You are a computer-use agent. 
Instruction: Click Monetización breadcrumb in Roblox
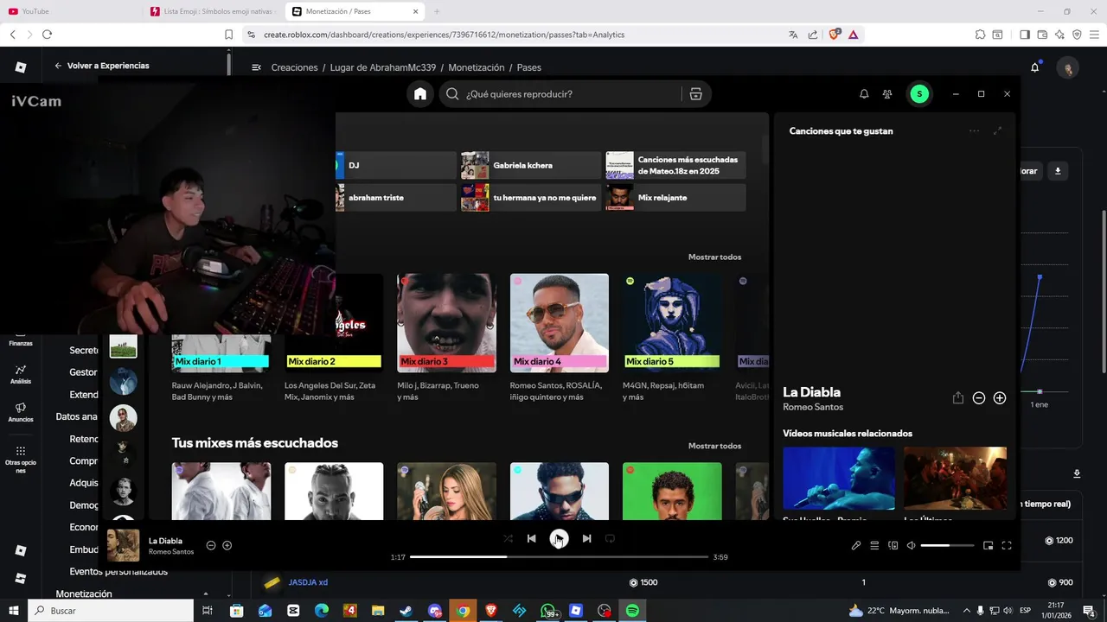(x=477, y=67)
